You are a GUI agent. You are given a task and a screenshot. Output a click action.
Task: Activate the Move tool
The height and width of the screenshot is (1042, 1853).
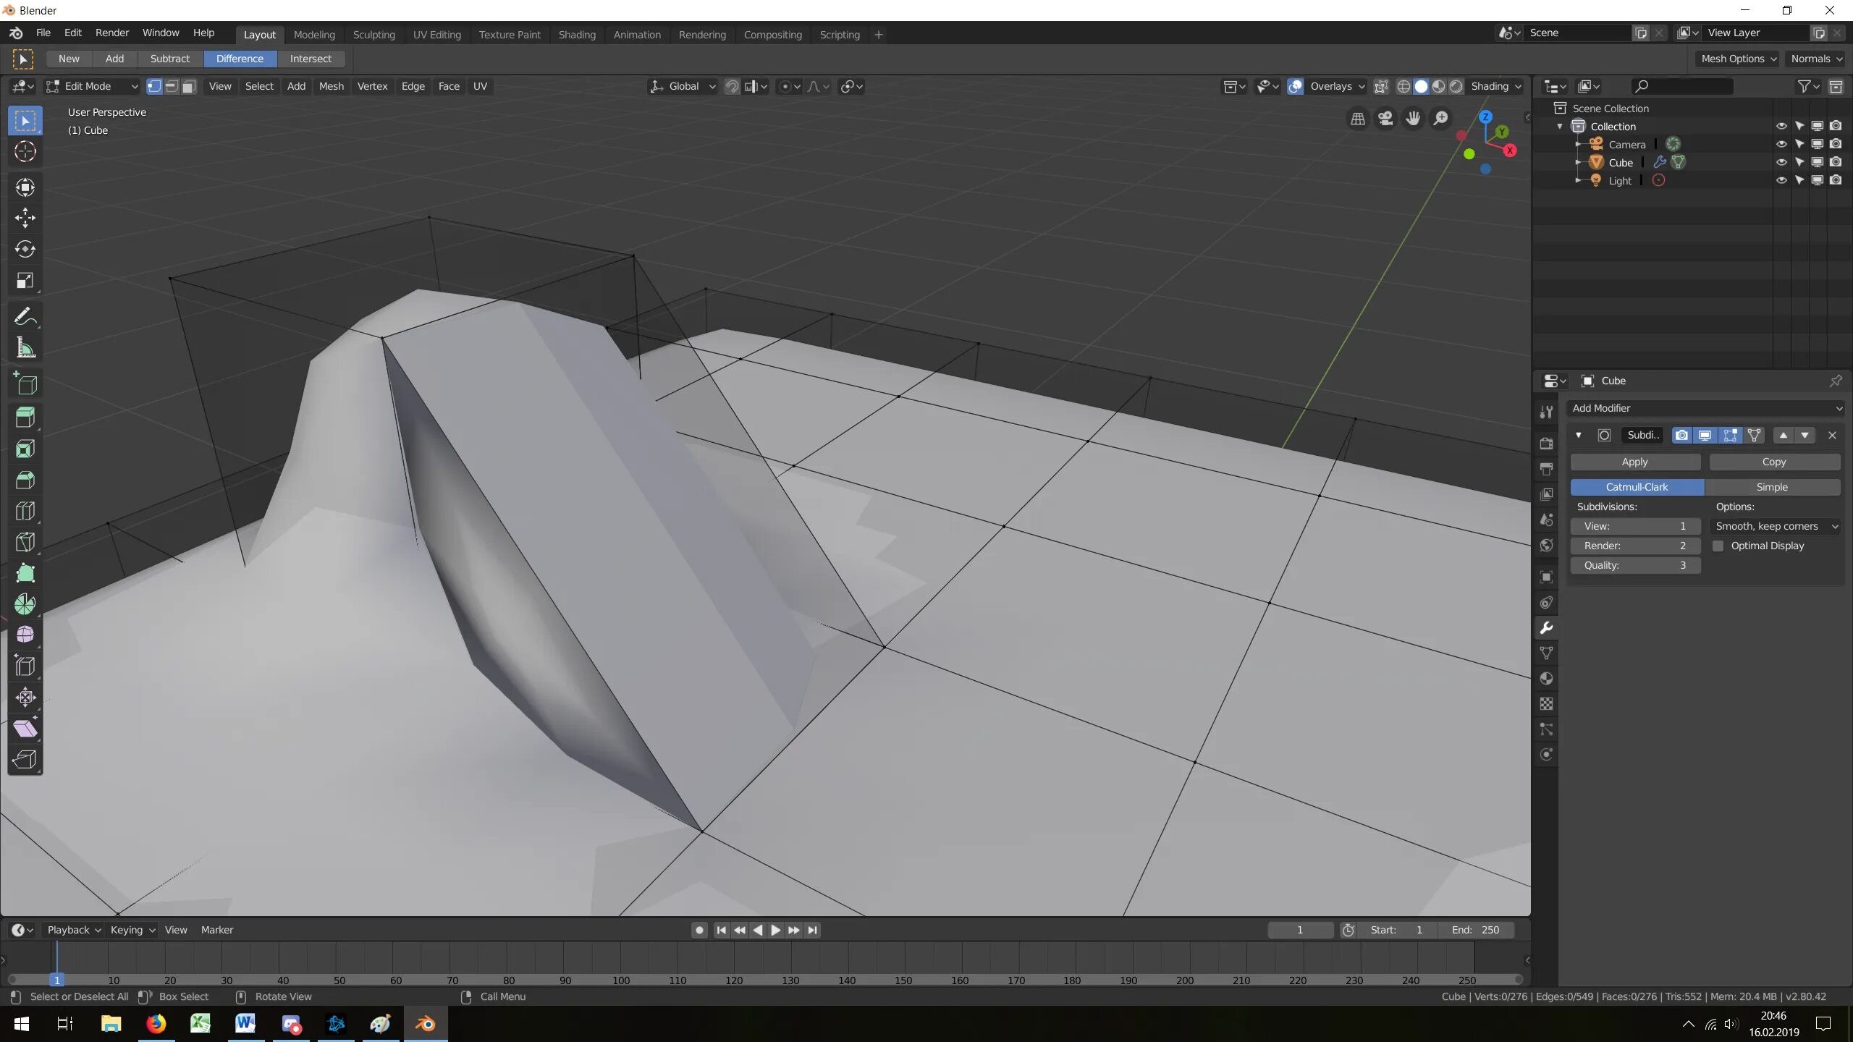[25, 218]
